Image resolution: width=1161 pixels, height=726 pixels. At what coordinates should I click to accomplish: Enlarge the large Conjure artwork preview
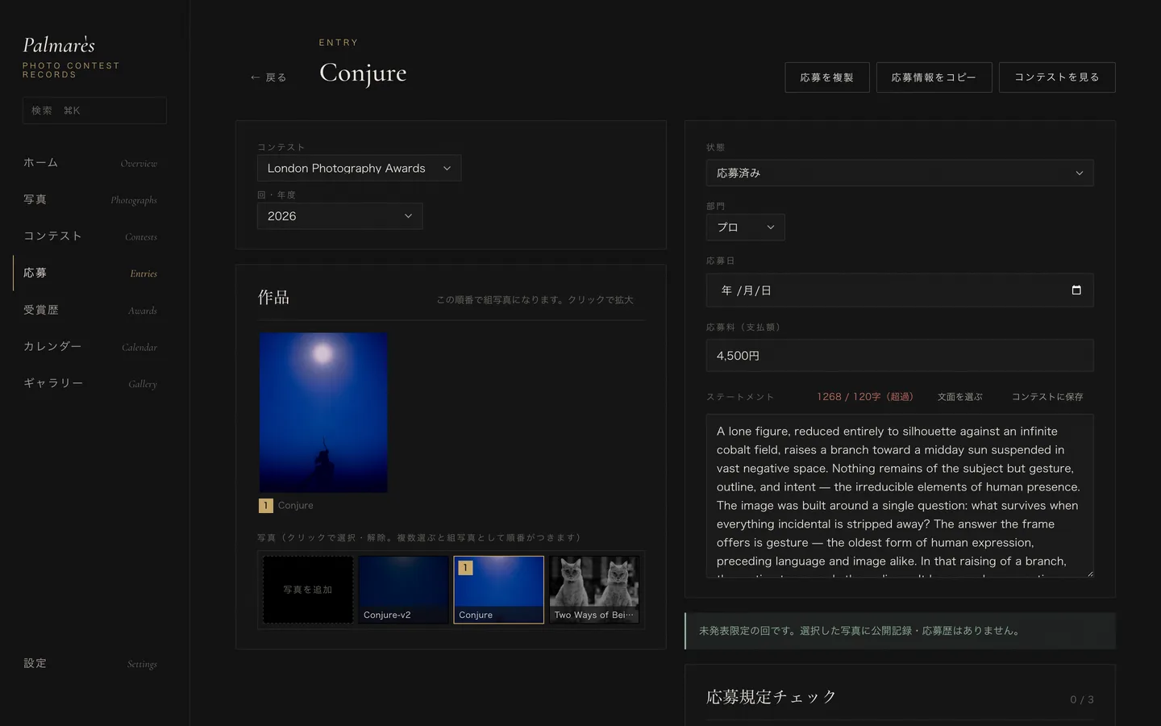pos(323,412)
